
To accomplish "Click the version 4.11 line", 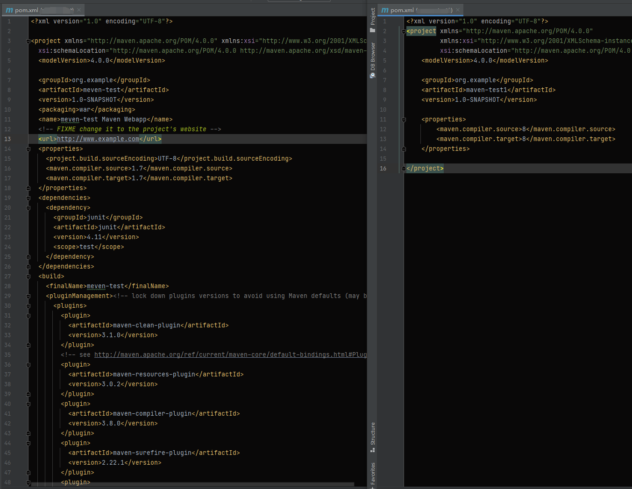I will click(x=96, y=237).
